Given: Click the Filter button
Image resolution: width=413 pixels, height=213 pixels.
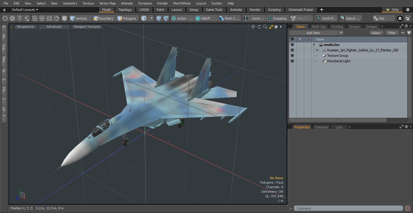Looking at the screenshot, I should click(392, 33).
